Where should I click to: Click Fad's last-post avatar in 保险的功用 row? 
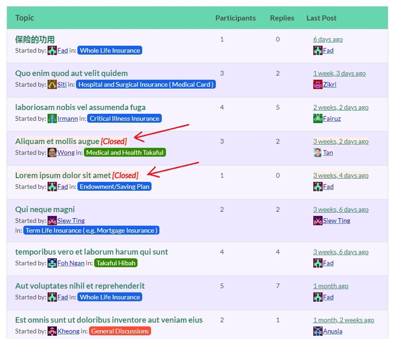click(x=318, y=50)
